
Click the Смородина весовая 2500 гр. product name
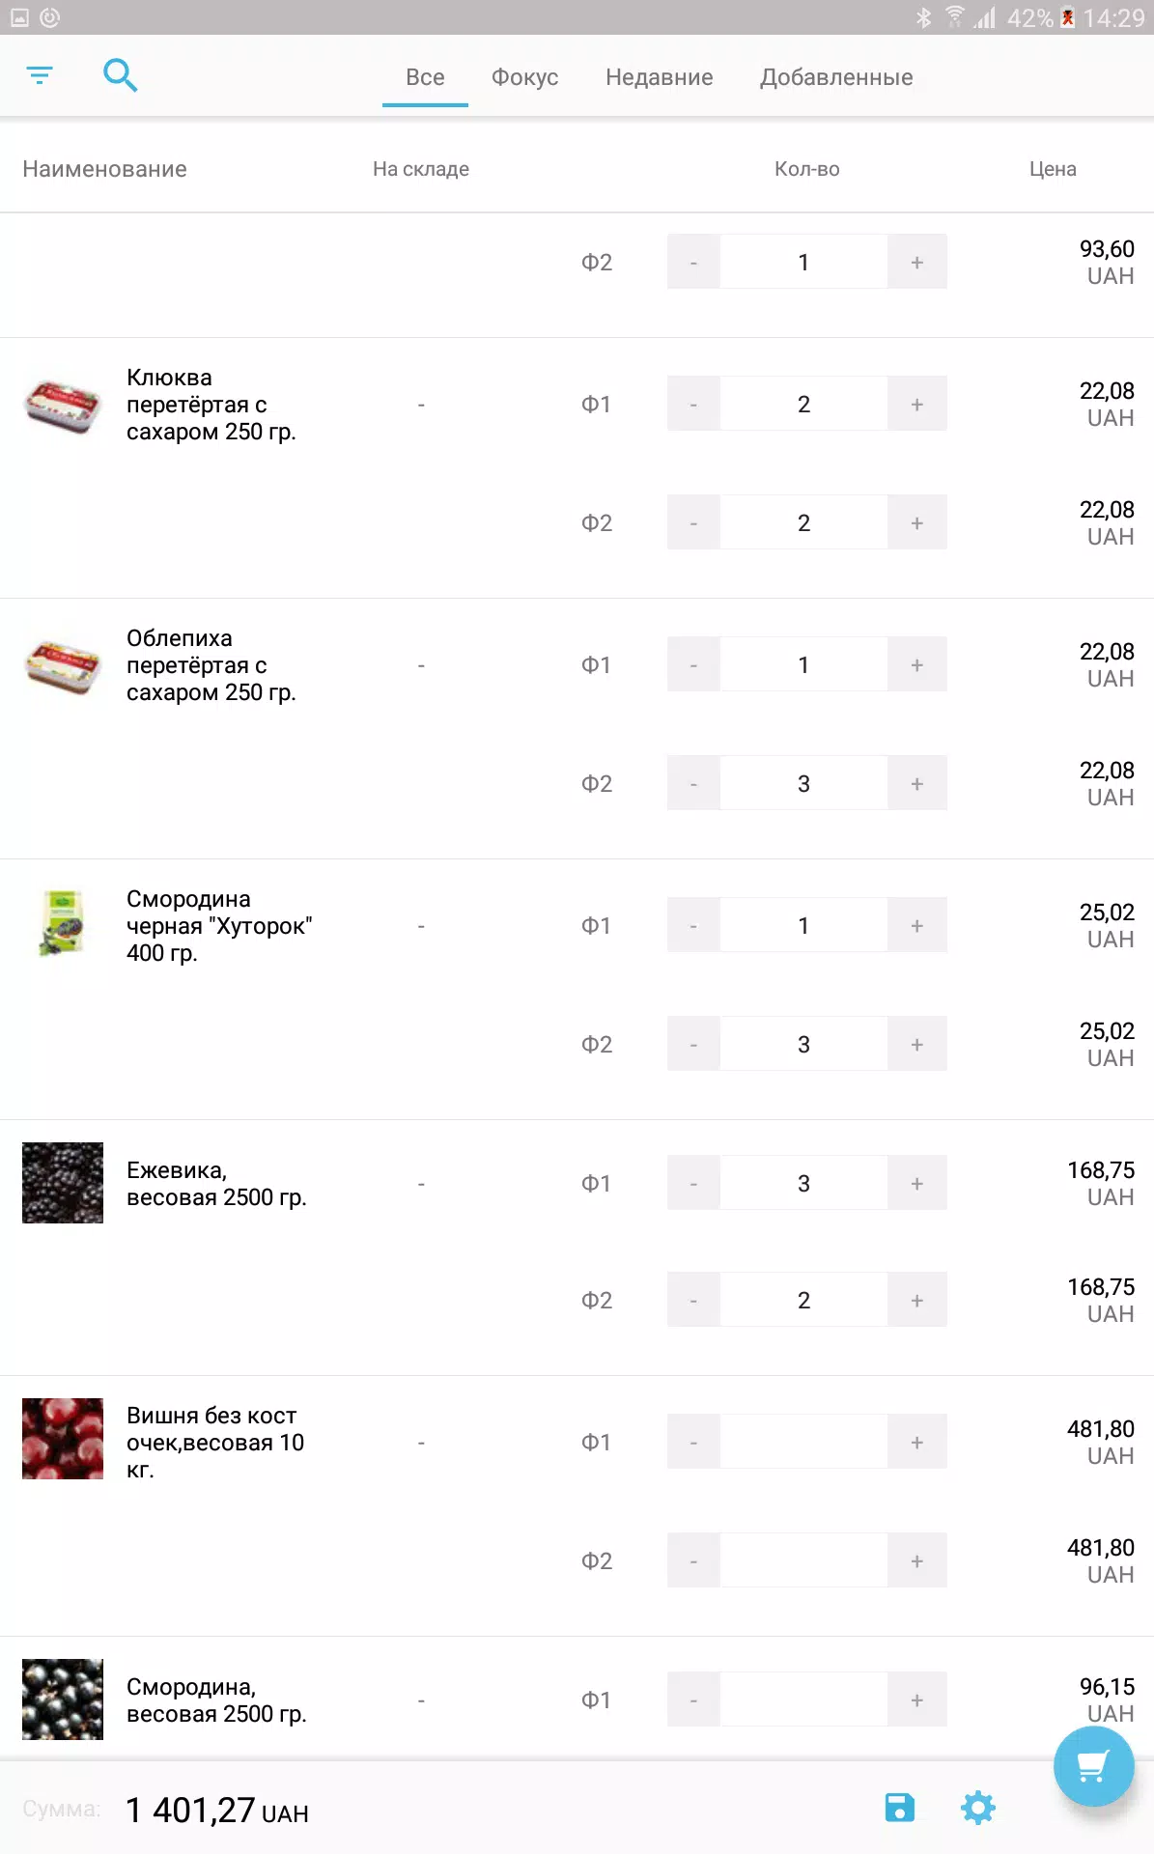click(x=216, y=1699)
